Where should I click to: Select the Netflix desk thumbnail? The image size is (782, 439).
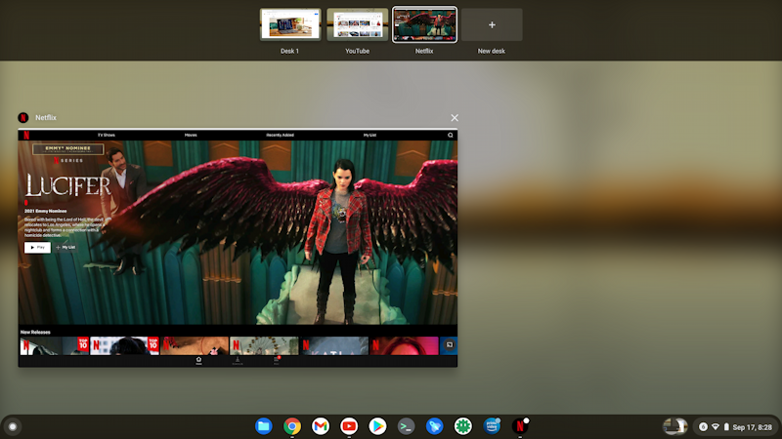click(x=424, y=24)
